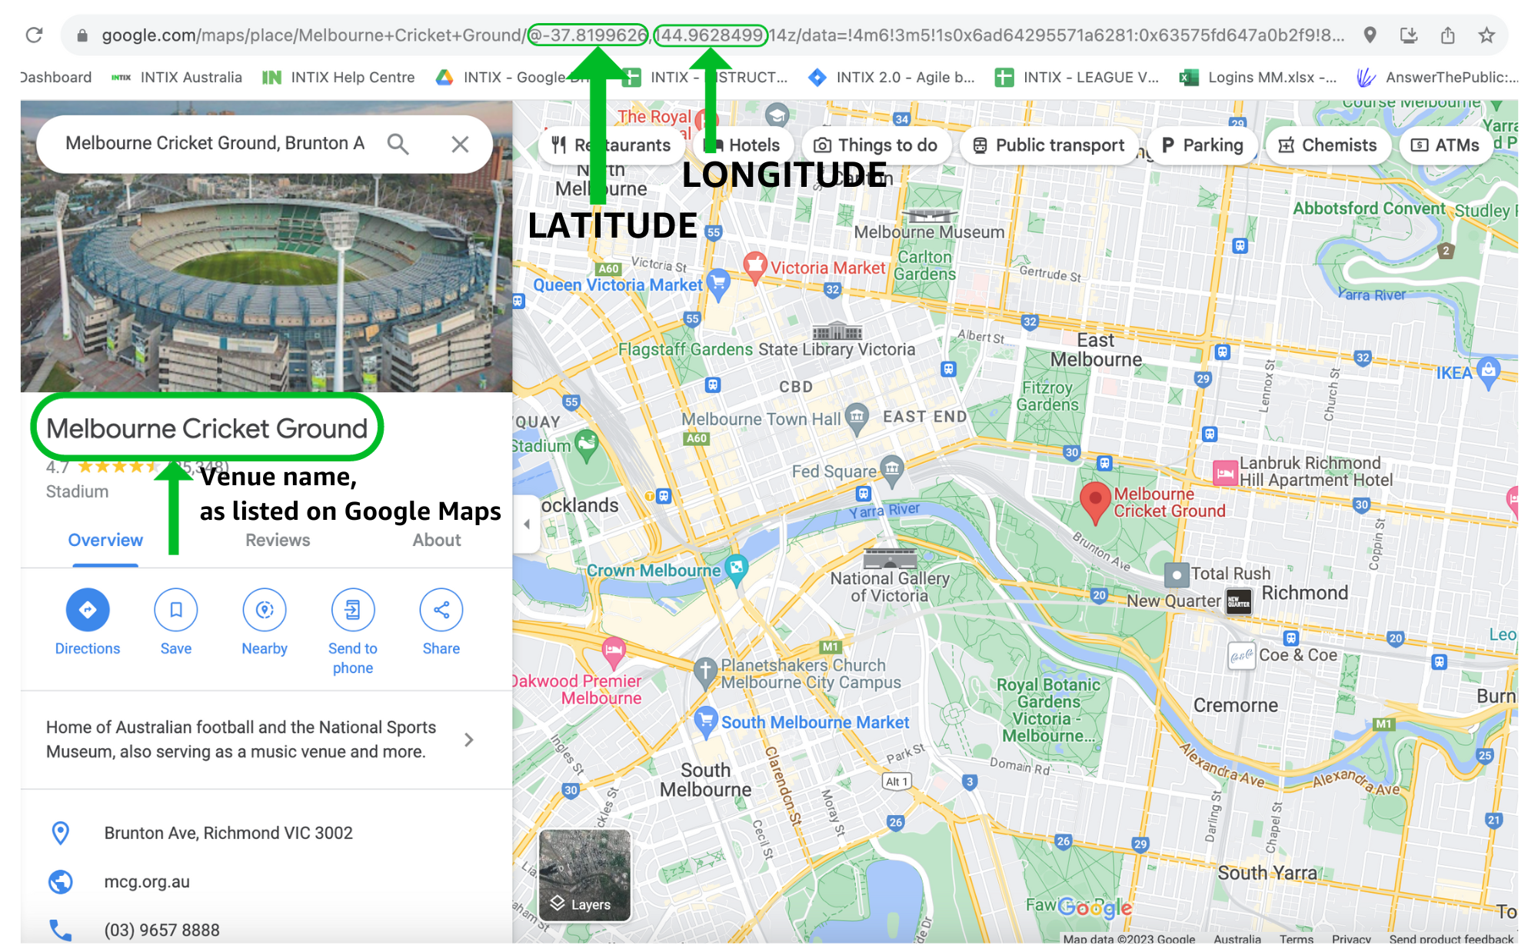Viewport: 1538px width, 952px height.
Task: Click the Terms link at the map footer
Action: click(x=1297, y=939)
